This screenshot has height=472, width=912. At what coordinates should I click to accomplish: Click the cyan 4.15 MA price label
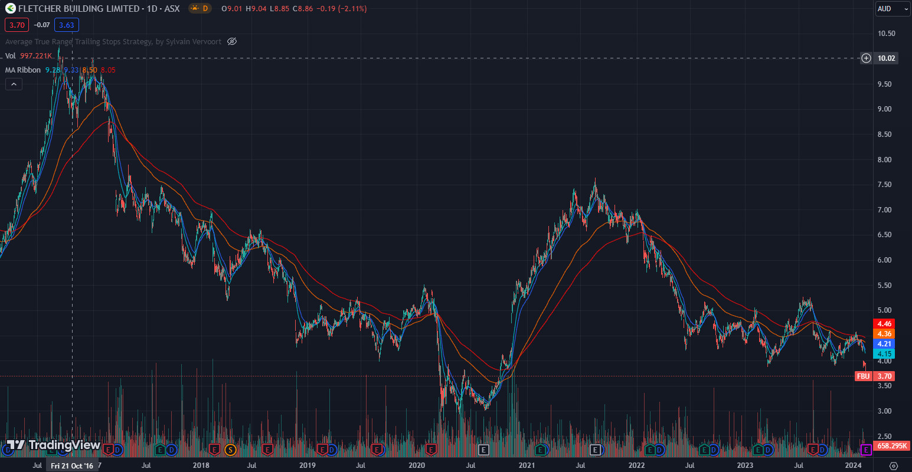point(884,353)
